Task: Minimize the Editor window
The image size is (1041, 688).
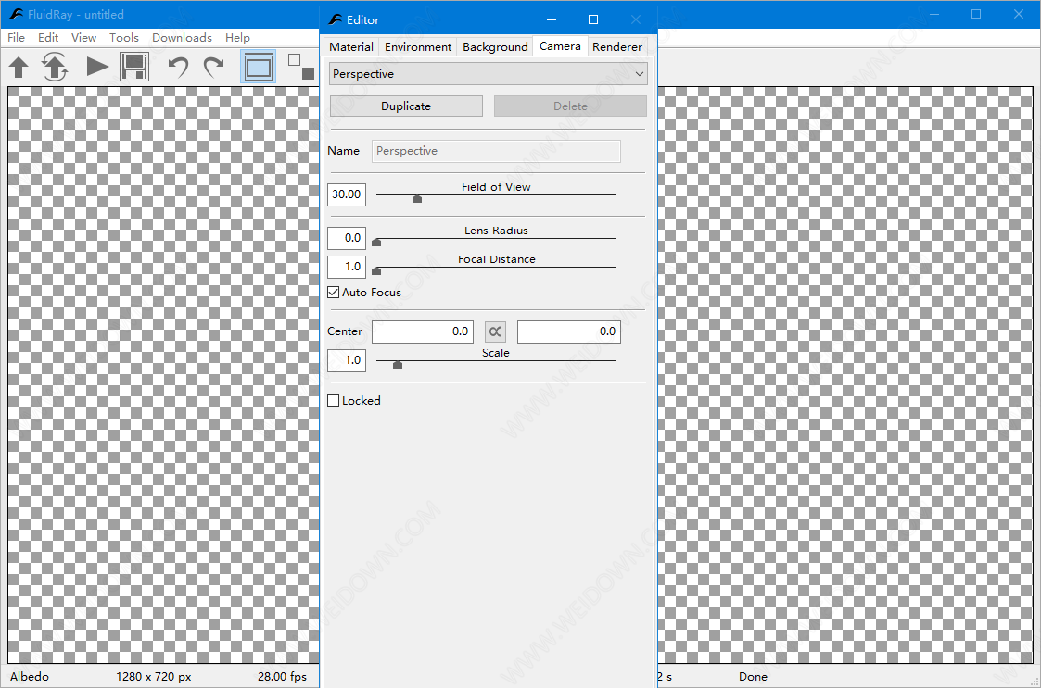Action: 551,19
